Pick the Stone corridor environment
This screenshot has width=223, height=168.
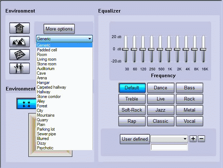click(x=64, y=97)
